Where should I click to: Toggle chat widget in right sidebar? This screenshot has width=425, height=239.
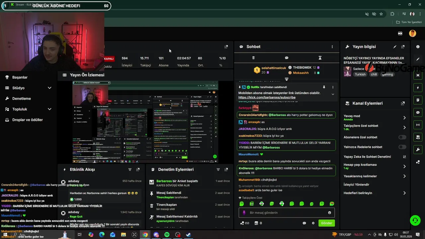tap(418, 113)
